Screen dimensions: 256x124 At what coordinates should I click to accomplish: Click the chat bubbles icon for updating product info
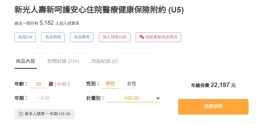142,37
